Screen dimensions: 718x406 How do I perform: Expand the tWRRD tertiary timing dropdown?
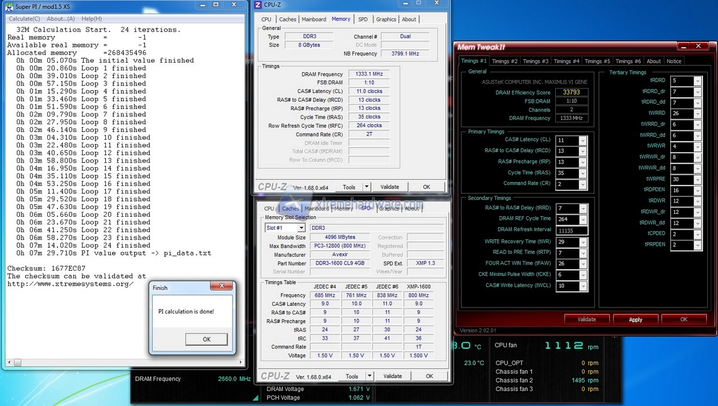(x=697, y=113)
